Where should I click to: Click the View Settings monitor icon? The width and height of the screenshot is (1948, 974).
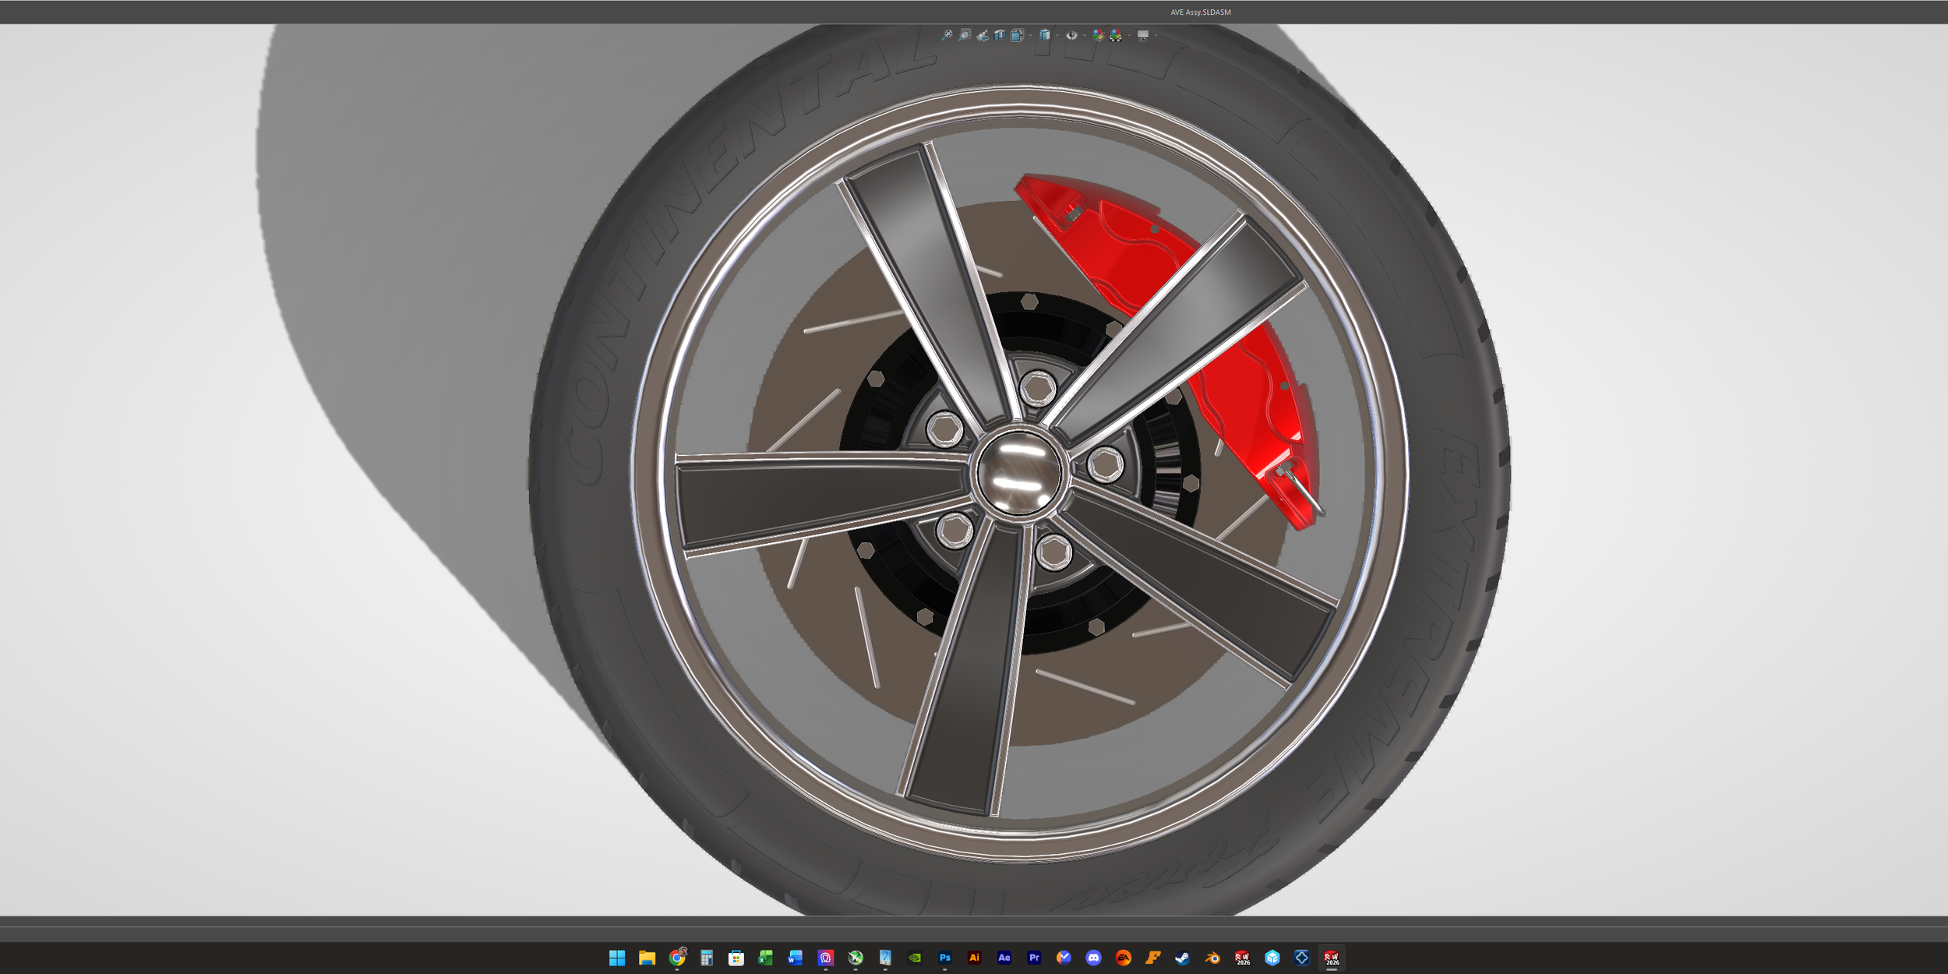[x=1143, y=36]
